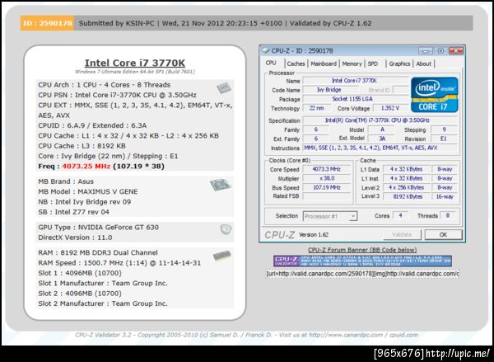Click the OK button in CPU-Z

[443, 234]
